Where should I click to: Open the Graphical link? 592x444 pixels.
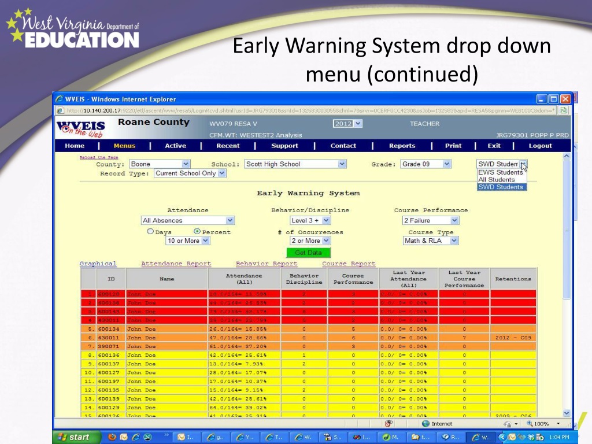pyautogui.click(x=98, y=264)
